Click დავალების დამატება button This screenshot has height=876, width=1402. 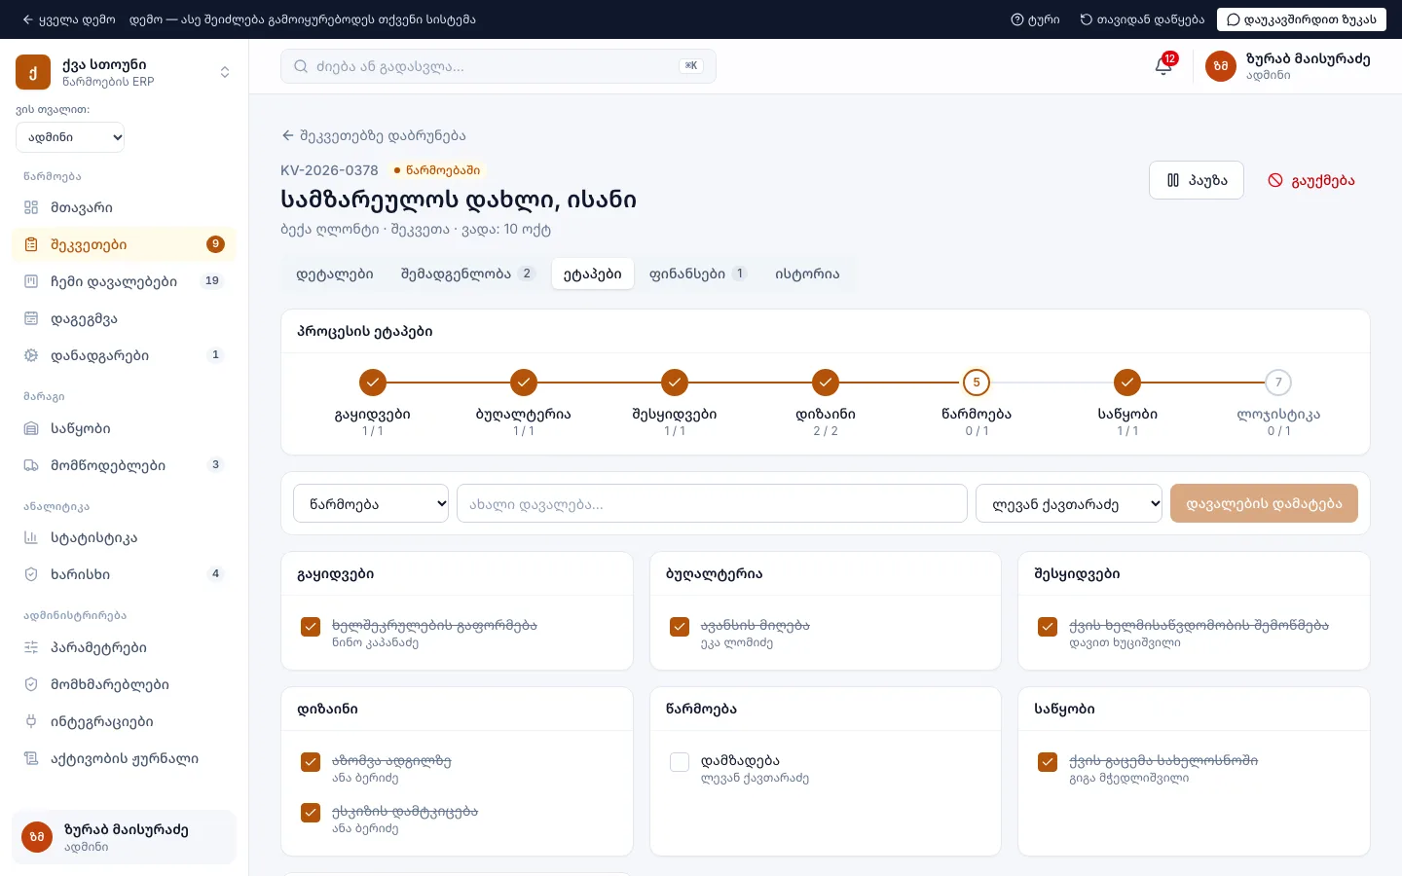click(x=1264, y=503)
